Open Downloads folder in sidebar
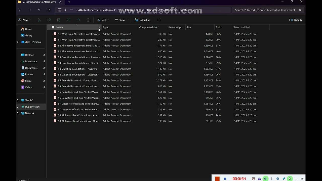This screenshot has width=322, height=181. tap(31, 61)
